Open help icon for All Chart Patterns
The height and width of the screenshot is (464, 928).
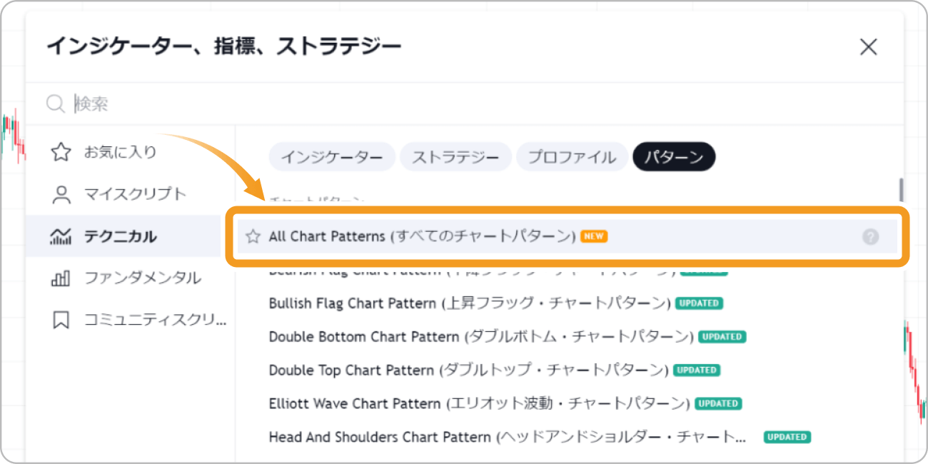click(870, 237)
